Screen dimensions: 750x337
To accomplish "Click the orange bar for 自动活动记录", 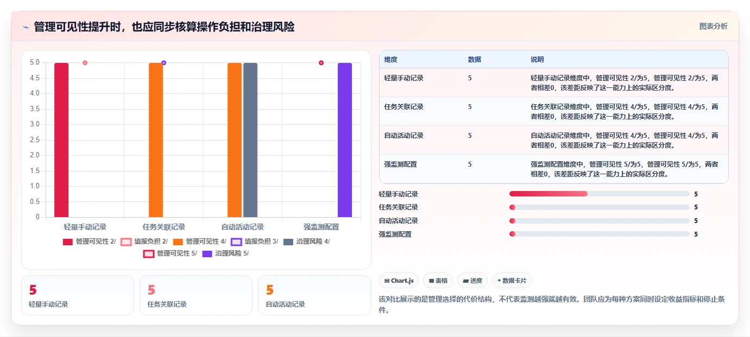I will coord(235,140).
